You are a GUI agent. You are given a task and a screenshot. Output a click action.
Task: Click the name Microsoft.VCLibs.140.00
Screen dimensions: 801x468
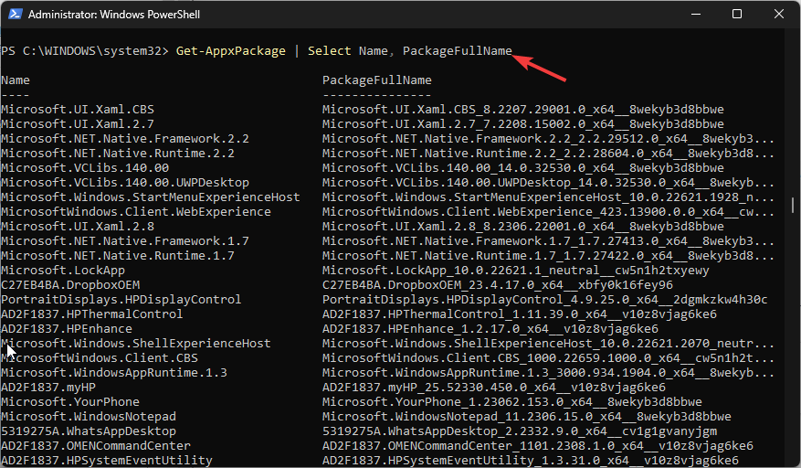coord(85,168)
